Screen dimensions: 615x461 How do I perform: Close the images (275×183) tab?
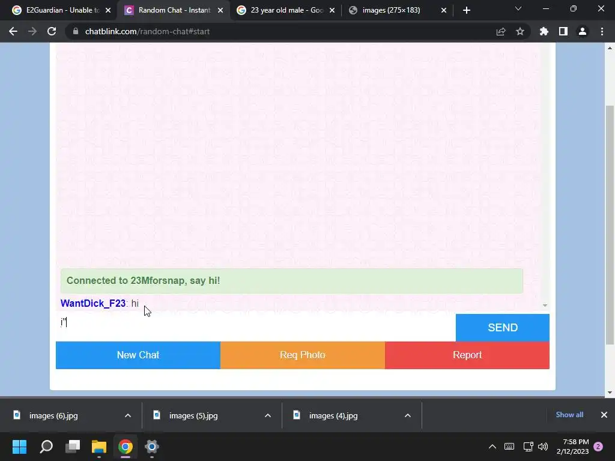click(444, 10)
